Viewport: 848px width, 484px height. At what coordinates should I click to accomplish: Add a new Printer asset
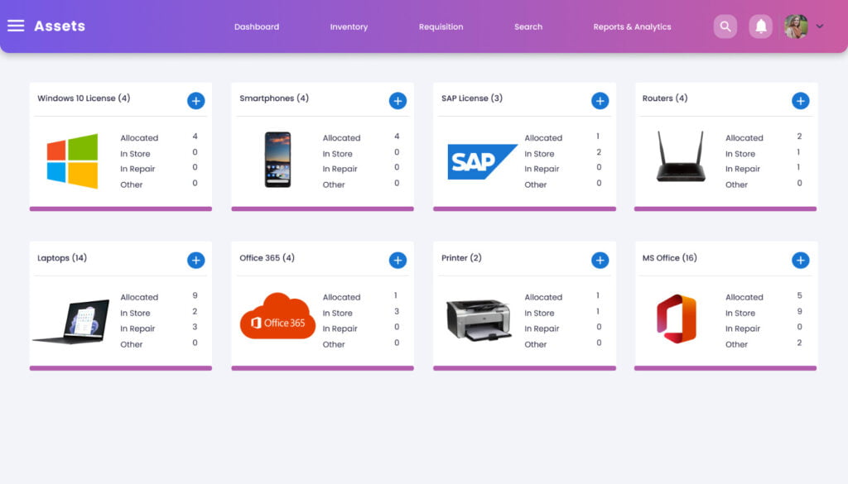click(600, 261)
